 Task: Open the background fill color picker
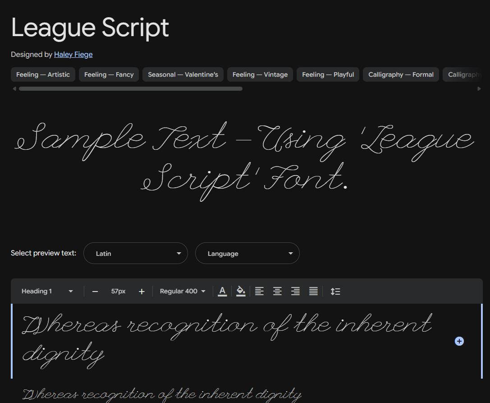click(x=241, y=291)
